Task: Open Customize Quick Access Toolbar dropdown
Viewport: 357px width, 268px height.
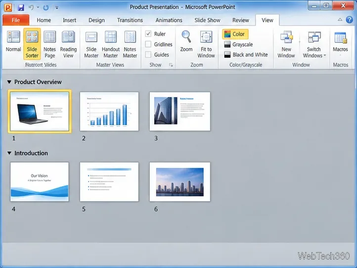Action: (x=57, y=8)
